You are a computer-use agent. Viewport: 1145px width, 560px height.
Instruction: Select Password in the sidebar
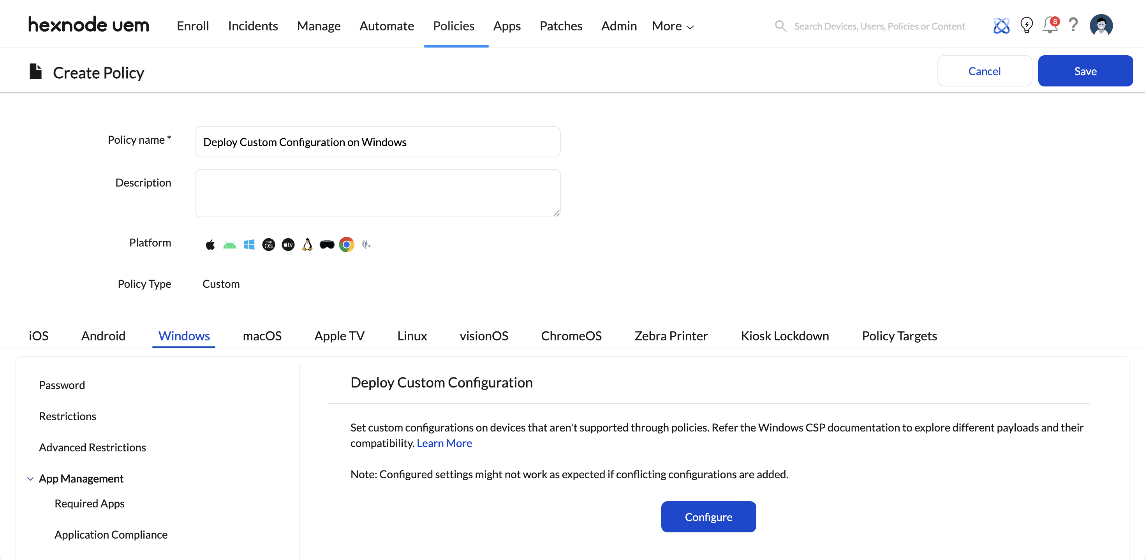pos(62,385)
